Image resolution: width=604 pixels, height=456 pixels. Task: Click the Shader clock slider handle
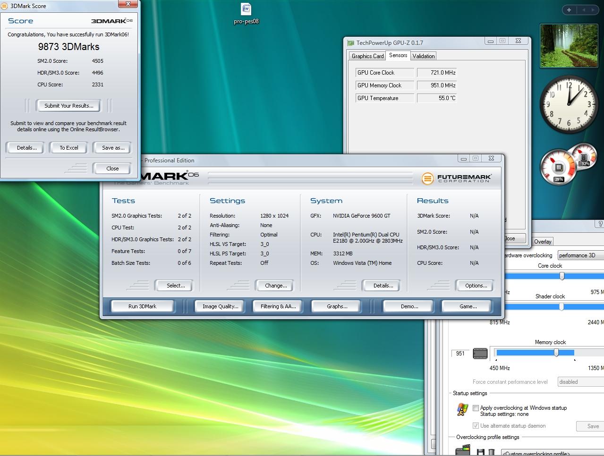coord(561,307)
